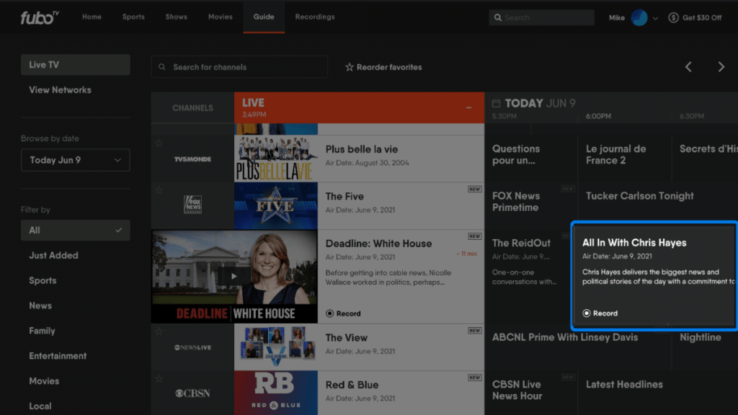
Task: Click left arrow to view earlier timeslots
Action: [688, 66]
